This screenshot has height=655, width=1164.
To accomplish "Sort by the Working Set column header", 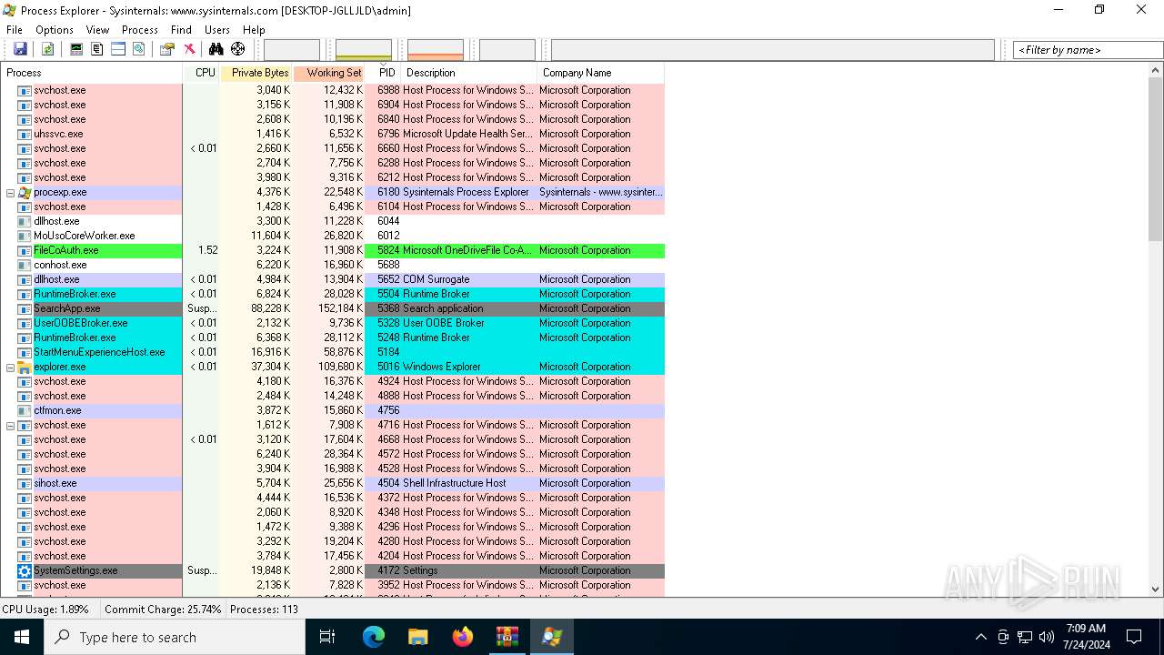I will click(x=329, y=73).
